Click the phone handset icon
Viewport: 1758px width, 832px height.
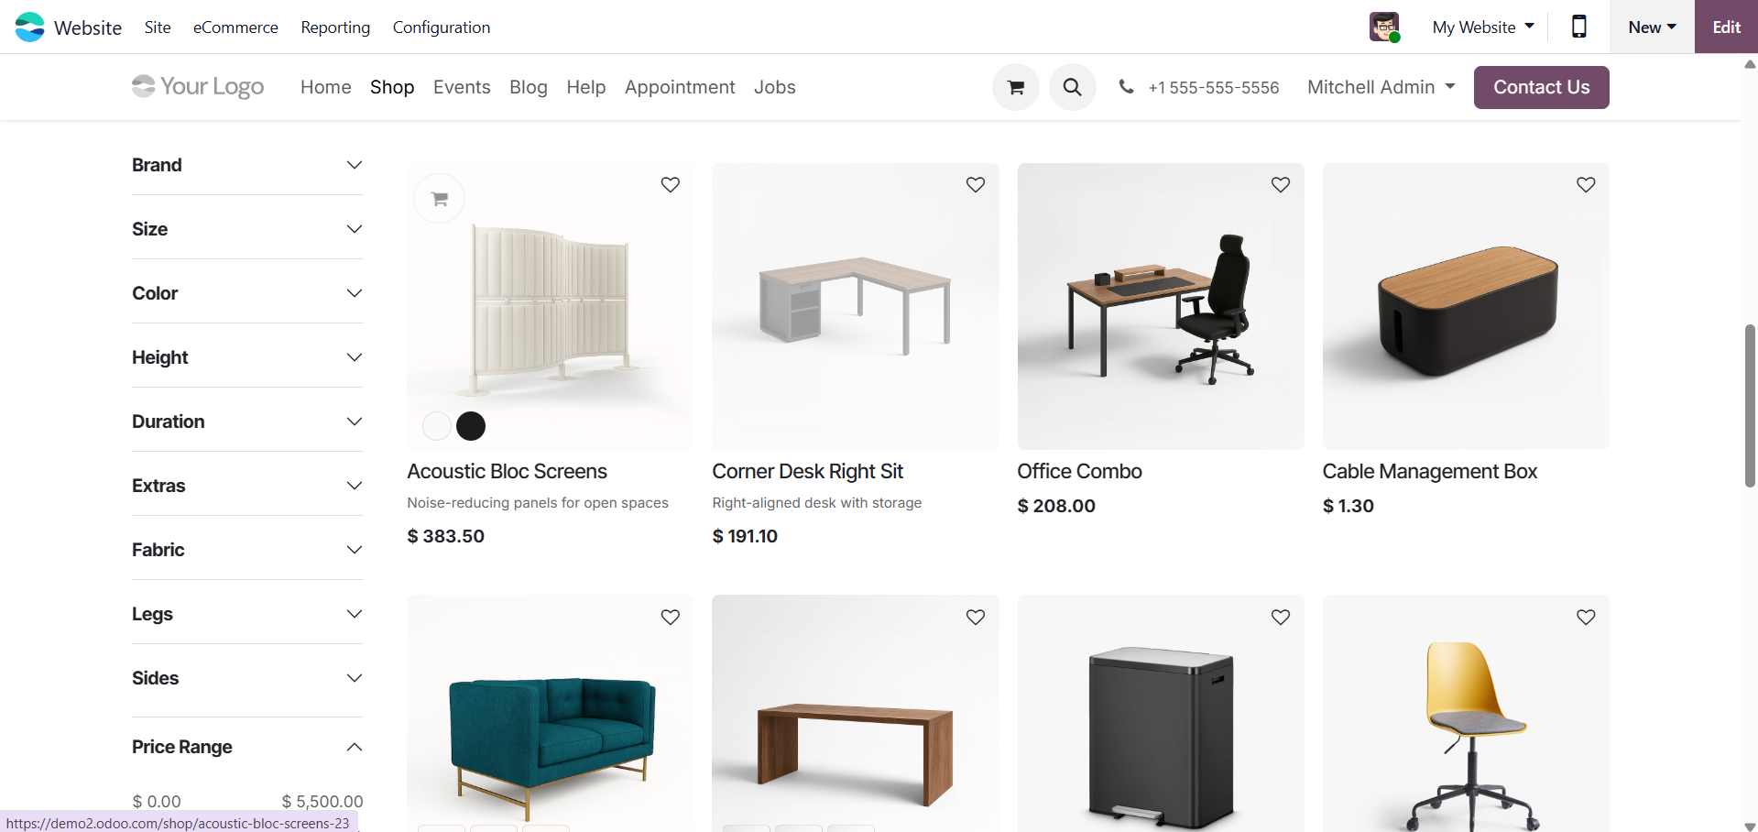pos(1126,87)
